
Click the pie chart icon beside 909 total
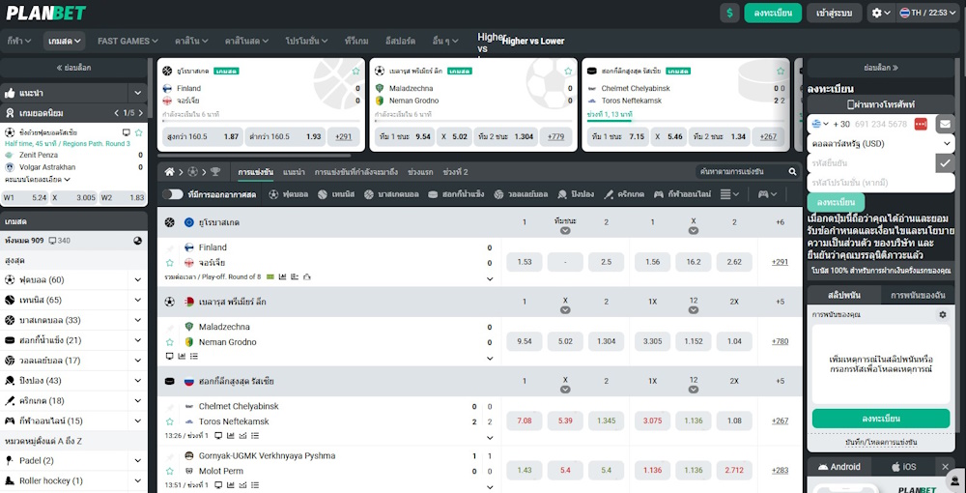click(x=137, y=241)
